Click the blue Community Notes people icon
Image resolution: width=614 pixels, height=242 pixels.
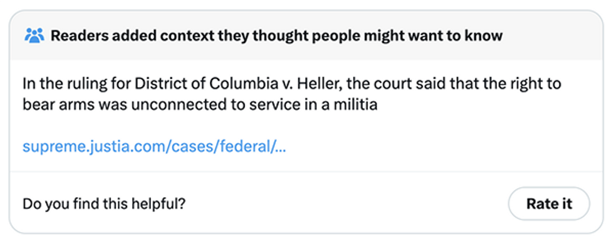click(34, 36)
